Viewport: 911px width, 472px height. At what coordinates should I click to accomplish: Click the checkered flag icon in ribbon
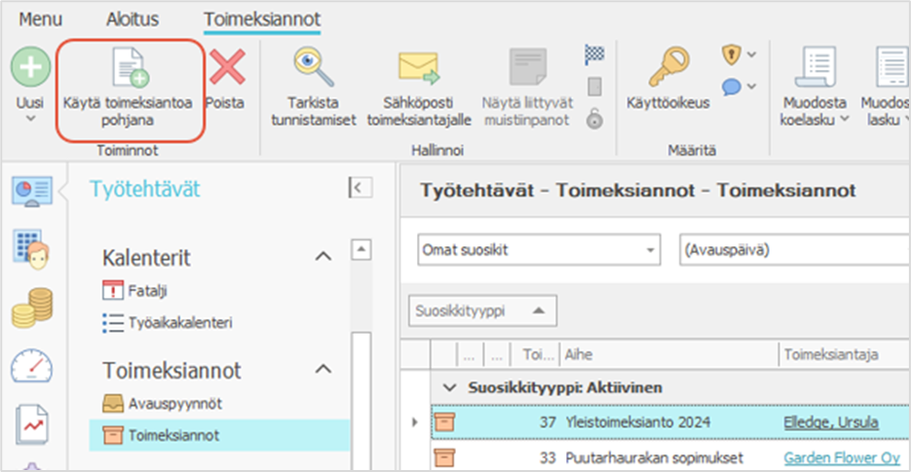(594, 53)
